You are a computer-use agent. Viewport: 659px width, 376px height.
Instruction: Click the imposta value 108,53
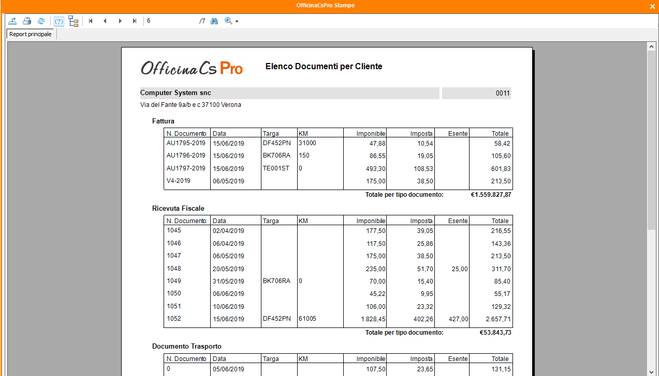point(422,168)
